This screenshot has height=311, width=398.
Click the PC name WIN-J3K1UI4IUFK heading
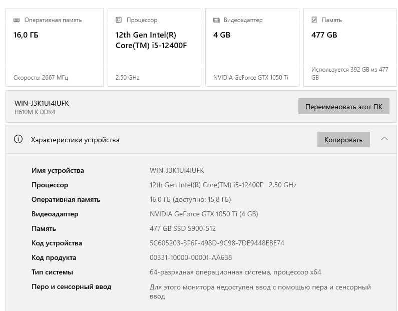[x=42, y=103]
